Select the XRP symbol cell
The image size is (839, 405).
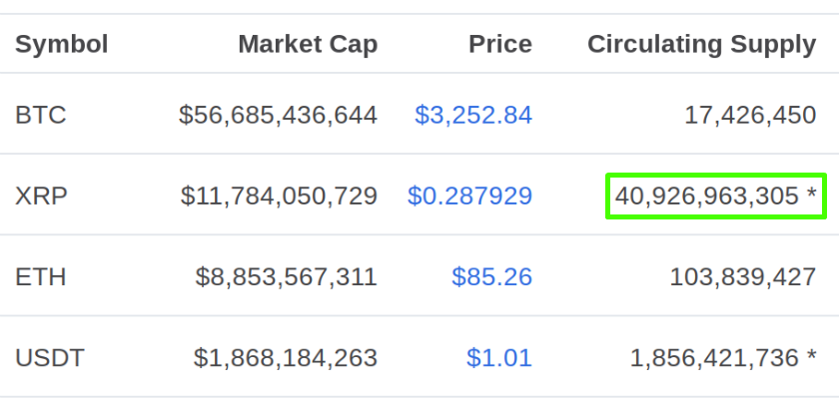click(41, 196)
